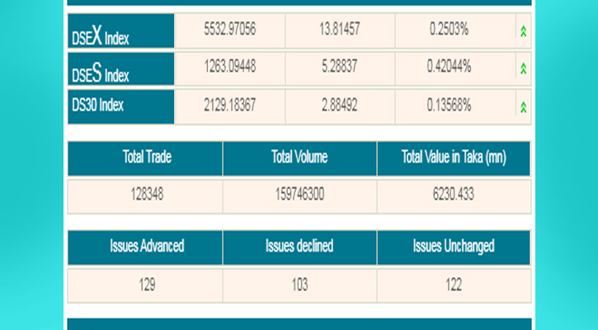
Task: Select the DSEX percent change 0.2503%
Action: [449, 29]
